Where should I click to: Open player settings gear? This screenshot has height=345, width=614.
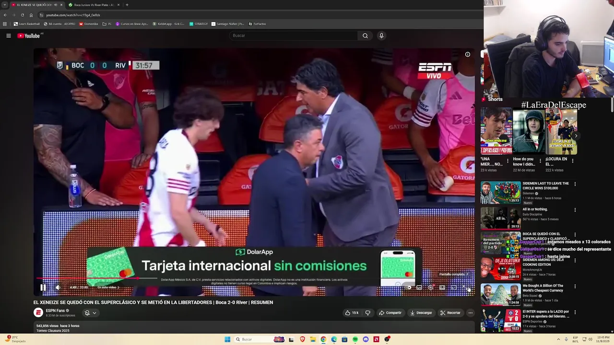(x=431, y=287)
